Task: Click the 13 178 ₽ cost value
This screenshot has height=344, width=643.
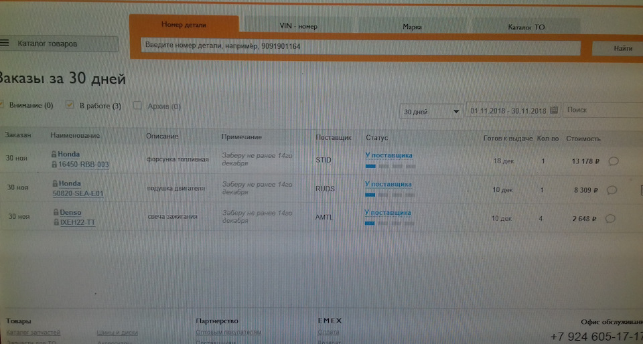Action: pos(585,161)
